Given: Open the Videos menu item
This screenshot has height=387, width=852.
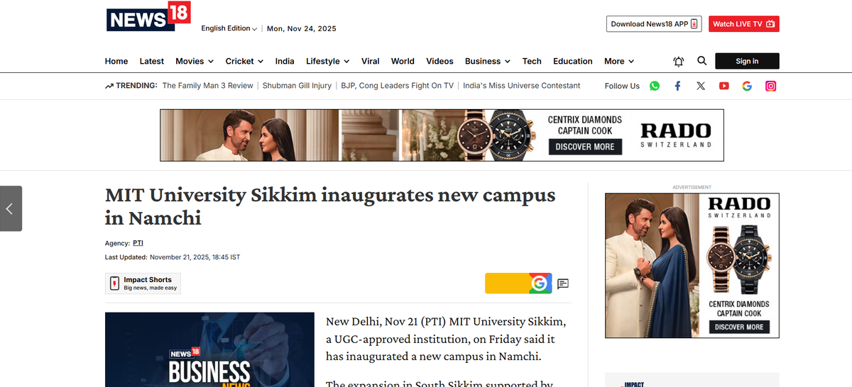Looking at the screenshot, I should point(439,61).
